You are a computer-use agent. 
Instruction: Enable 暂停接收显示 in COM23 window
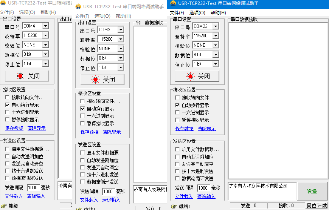[177, 120]
